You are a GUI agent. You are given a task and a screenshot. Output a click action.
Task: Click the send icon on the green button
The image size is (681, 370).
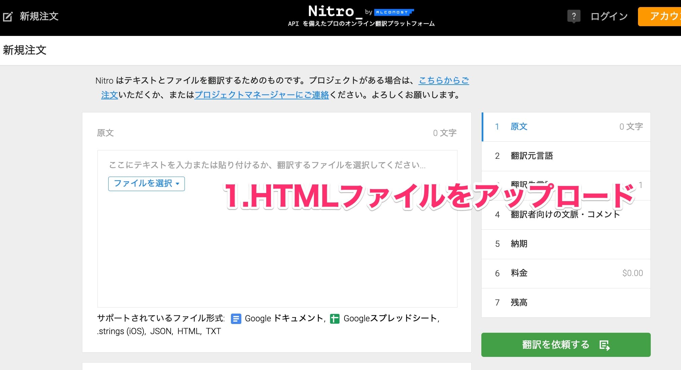point(605,345)
